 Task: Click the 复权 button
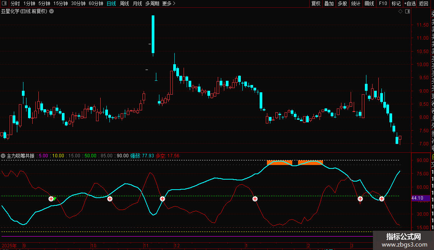316,3
